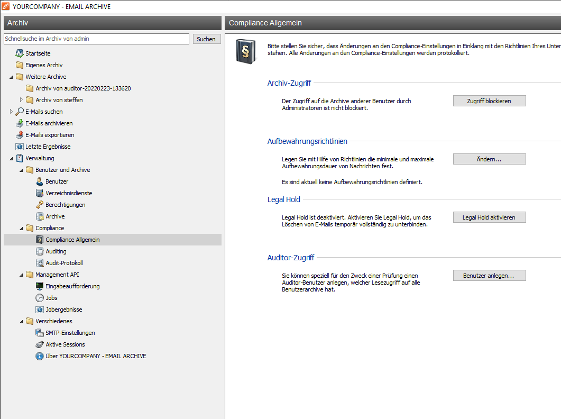The height and width of the screenshot is (419, 561).
Task: Click the Berechtigungen key icon
Action: coord(40,205)
